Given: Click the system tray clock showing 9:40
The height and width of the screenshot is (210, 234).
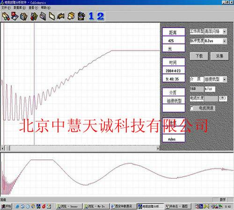Looking at the screenshot, I should [228, 207].
